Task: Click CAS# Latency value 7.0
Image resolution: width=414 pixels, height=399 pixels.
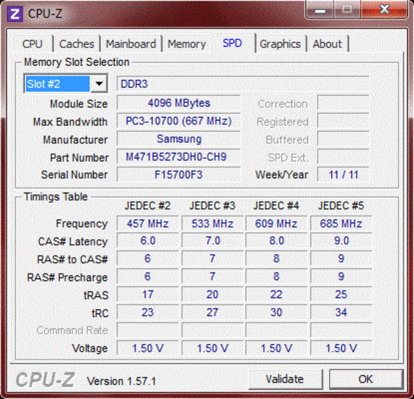Action: pyautogui.click(x=212, y=241)
